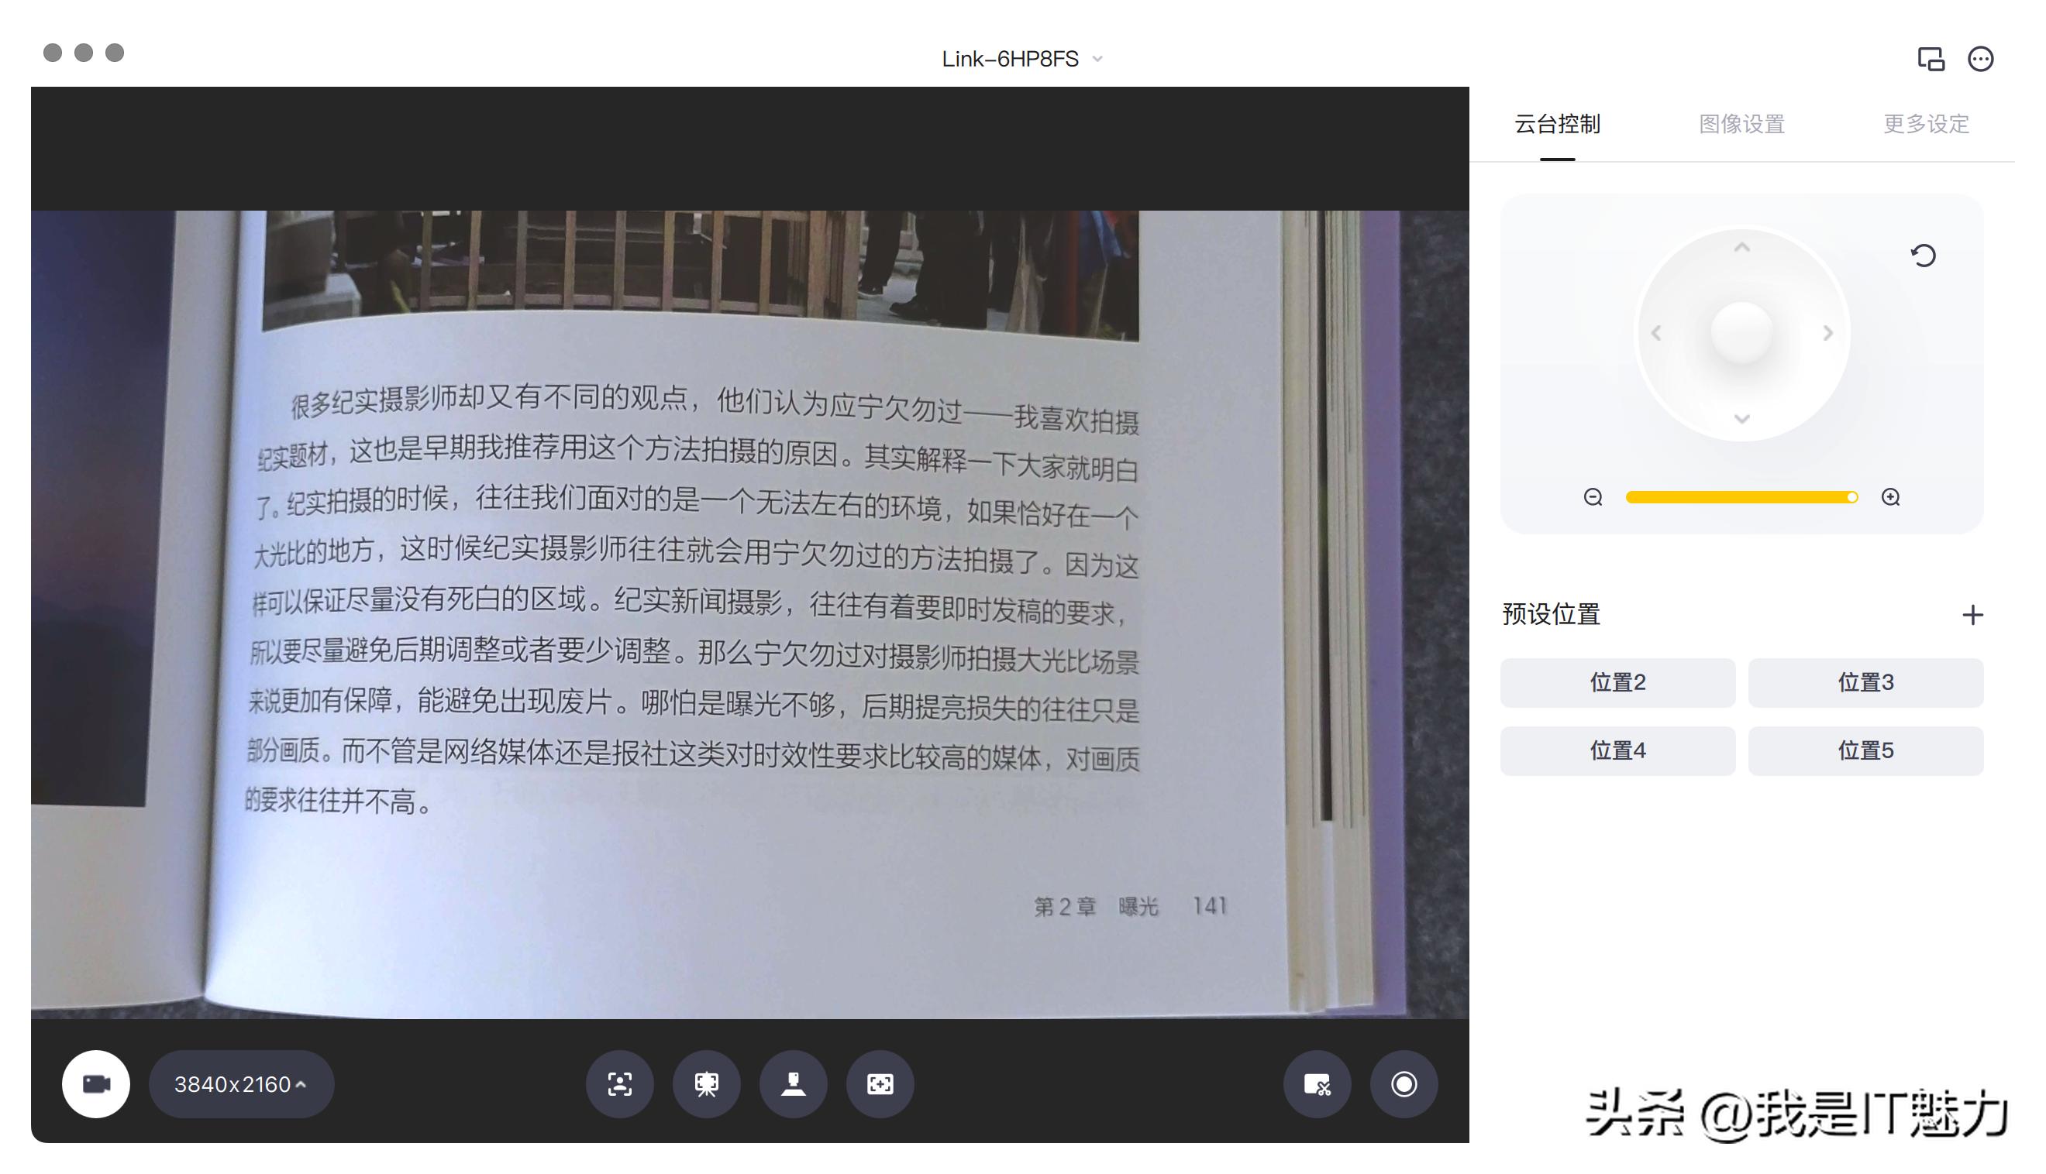Open the 3840x2160 resolution dropdown
Viewport: 2046px width, 1174px height.
coord(240,1084)
